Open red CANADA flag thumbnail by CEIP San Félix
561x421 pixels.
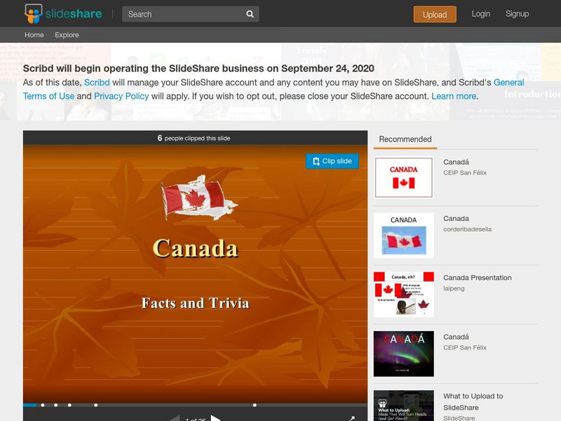click(404, 178)
